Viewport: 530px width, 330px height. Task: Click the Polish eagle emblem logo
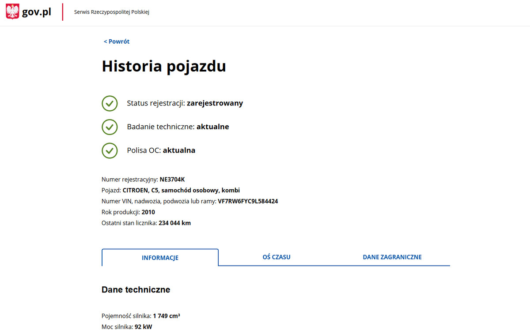12,12
